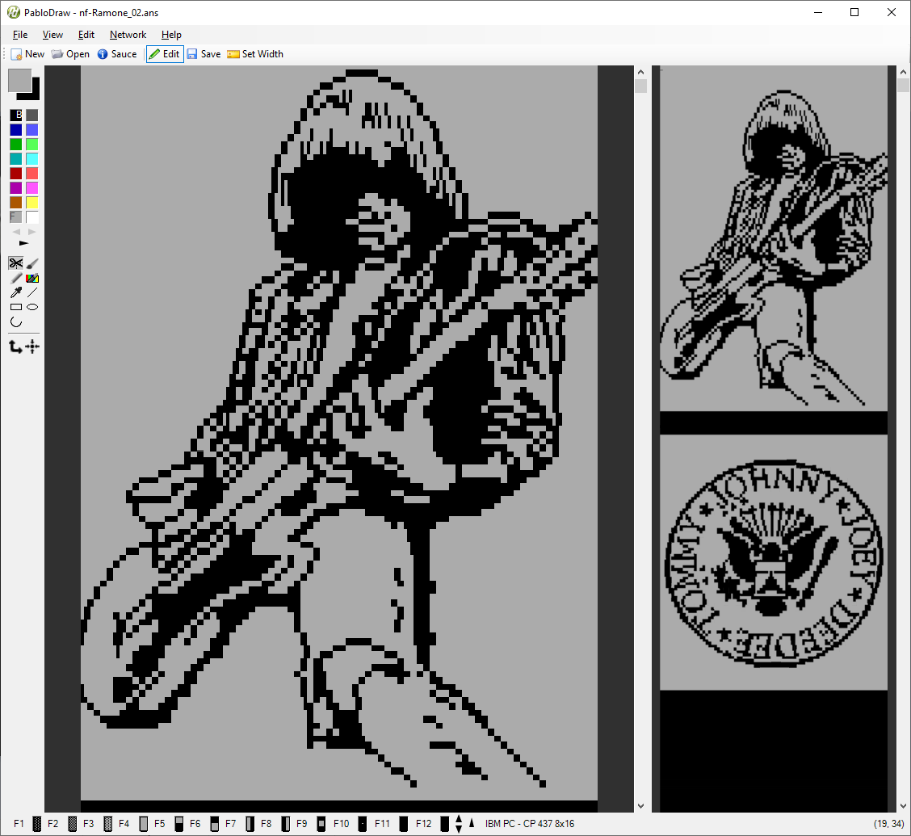Click the Sauce info icon
The image size is (911, 836).
(103, 54)
